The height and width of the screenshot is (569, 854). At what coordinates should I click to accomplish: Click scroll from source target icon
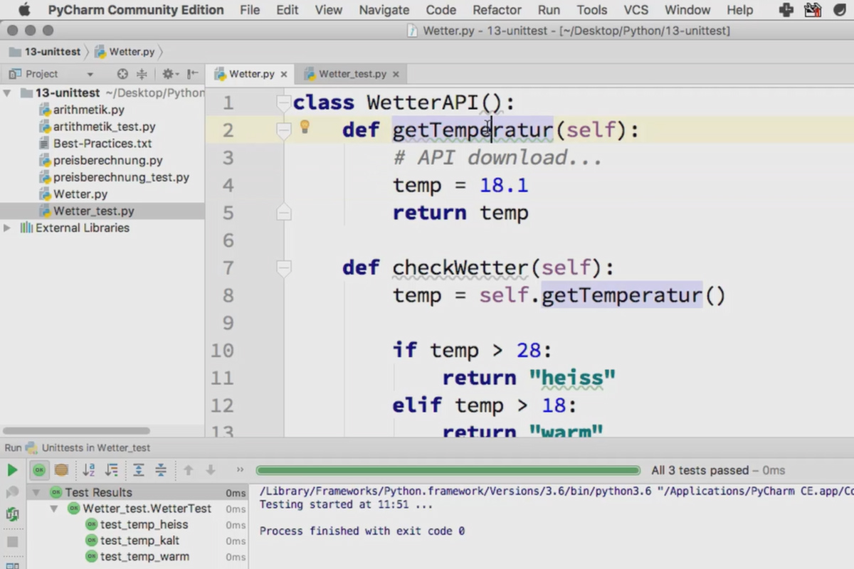click(x=122, y=74)
